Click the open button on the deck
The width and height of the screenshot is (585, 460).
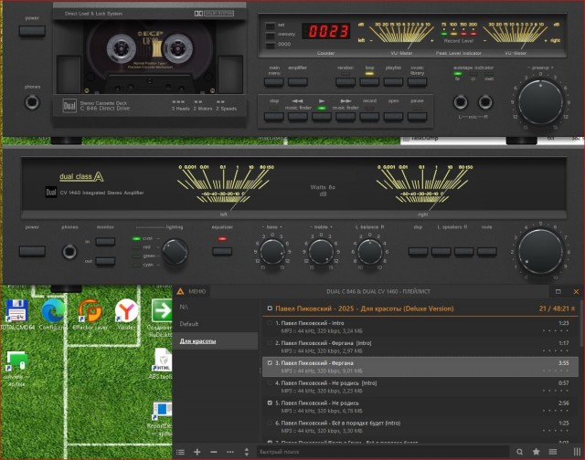click(x=393, y=117)
